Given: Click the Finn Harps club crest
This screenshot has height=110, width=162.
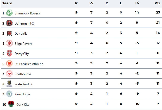Looking at the screenshot, I should (9, 94).
